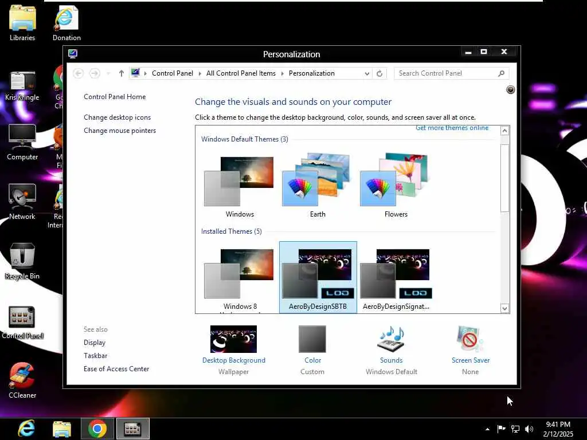The image size is (587, 440).
Task: Select the Recycle Bin desktop icon
Action: click(x=22, y=261)
